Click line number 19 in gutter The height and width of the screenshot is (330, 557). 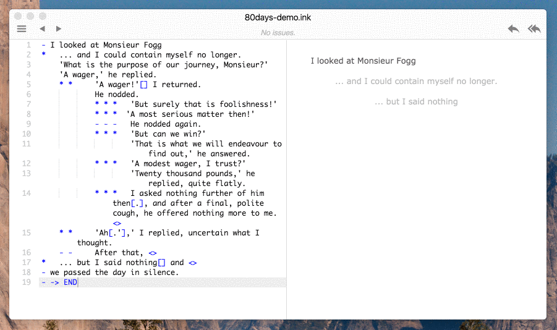tap(27, 282)
